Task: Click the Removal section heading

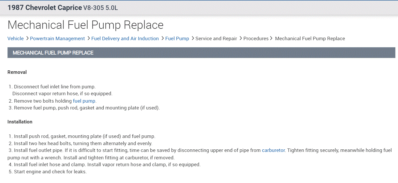Action: tap(17, 72)
